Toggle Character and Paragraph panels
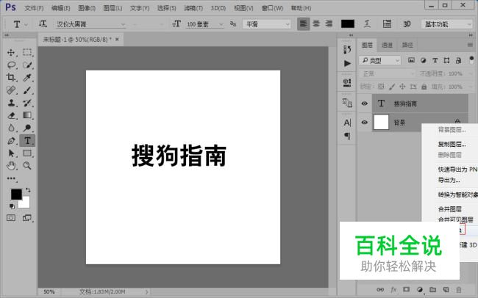 pyautogui.click(x=387, y=23)
